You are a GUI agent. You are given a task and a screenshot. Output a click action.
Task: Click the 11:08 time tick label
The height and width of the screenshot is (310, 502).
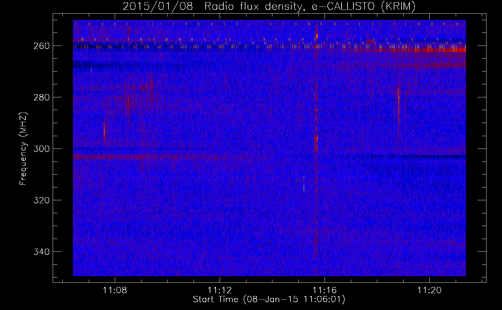tap(115, 290)
